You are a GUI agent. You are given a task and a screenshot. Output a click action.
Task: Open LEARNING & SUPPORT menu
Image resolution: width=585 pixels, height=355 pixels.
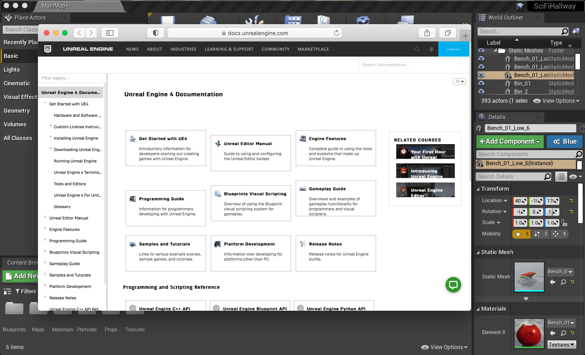point(229,49)
